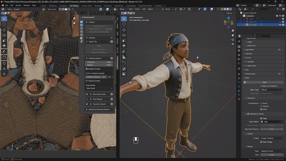
Task: Open the World properties tab
Action: click(x=239, y=63)
